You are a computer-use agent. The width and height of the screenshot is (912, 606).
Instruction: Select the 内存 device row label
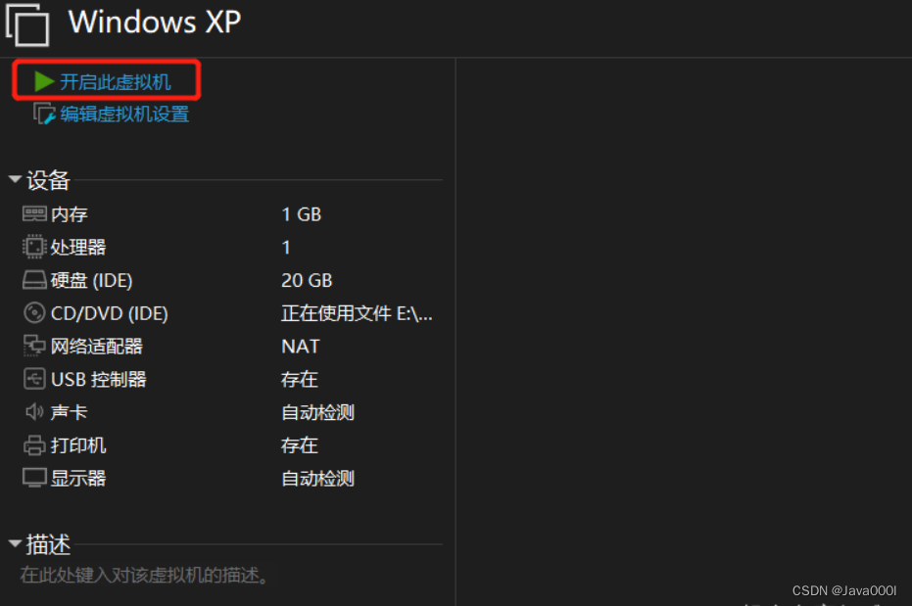[x=70, y=214]
